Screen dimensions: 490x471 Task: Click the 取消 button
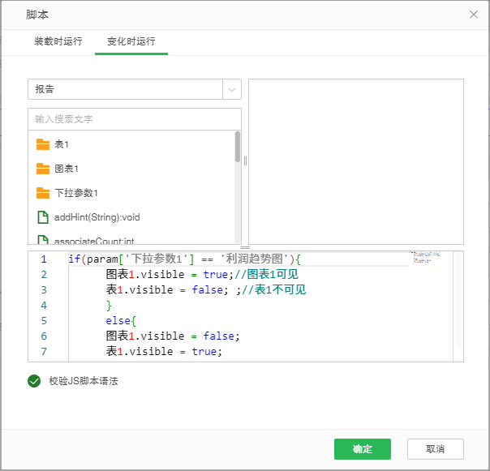point(436,449)
